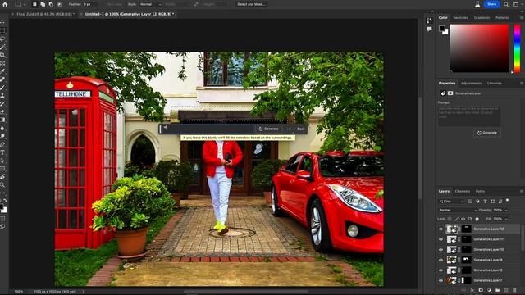Image resolution: width=525 pixels, height=295 pixels.
Task: Click the new group folder icon
Action: point(498,290)
